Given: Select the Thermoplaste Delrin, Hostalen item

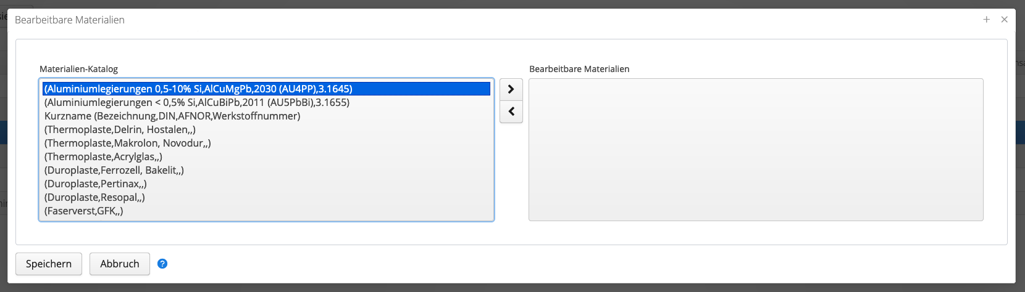Looking at the screenshot, I should coord(266,129).
